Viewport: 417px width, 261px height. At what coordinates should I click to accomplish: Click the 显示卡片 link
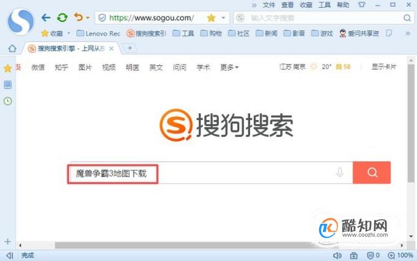pyautogui.click(x=384, y=66)
